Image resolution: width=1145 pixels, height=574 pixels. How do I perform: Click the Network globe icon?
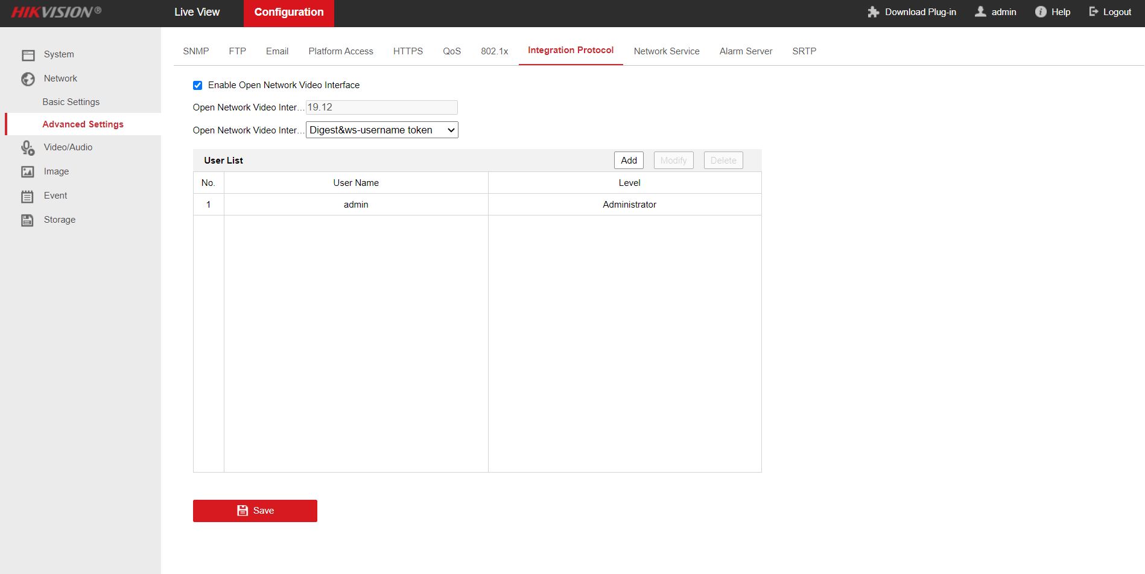[x=28, y=79]
